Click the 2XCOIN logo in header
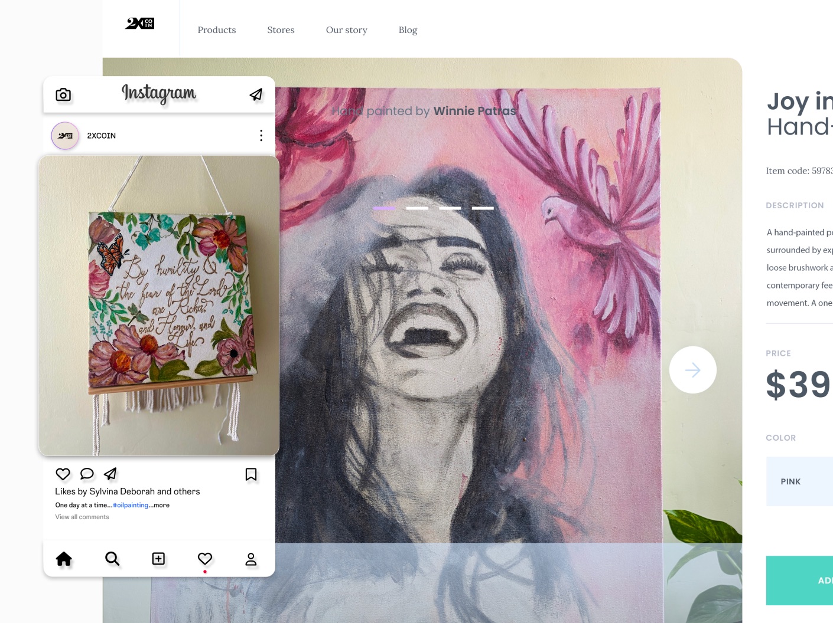This screenshot has height=623, width=833. [x=140, y=24]
